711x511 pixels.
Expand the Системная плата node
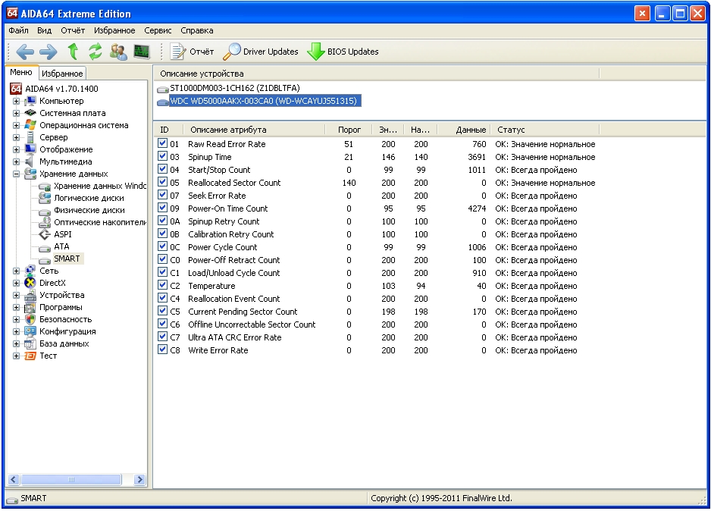pyautogui.click(x=17, y=114)
